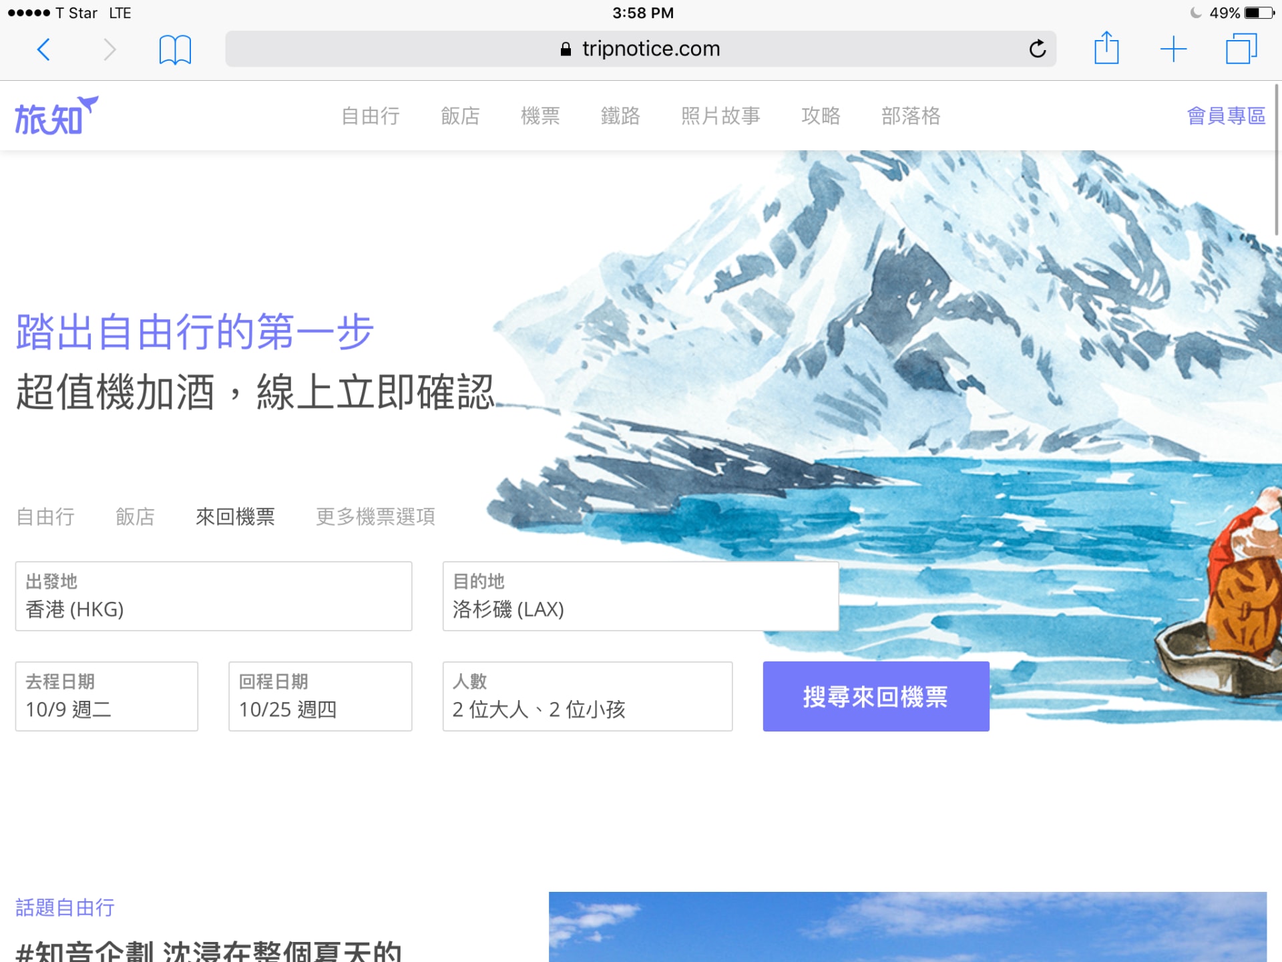
Task: Open the tab switcher icon
Action: [1241, 48]
